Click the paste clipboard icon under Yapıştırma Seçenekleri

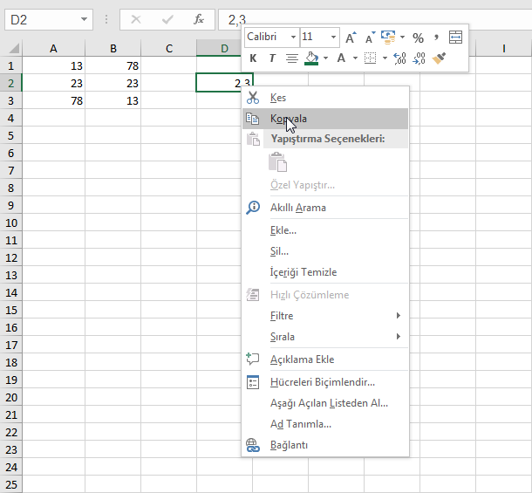277,162
